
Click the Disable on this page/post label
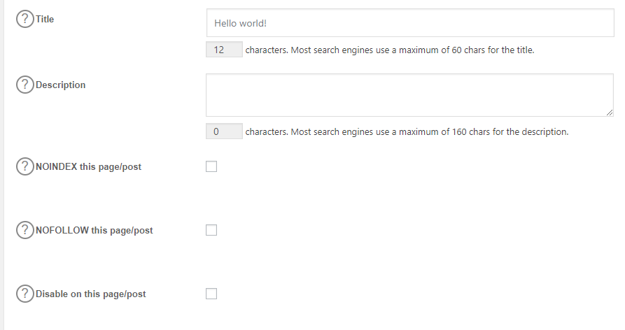point(91,294)
